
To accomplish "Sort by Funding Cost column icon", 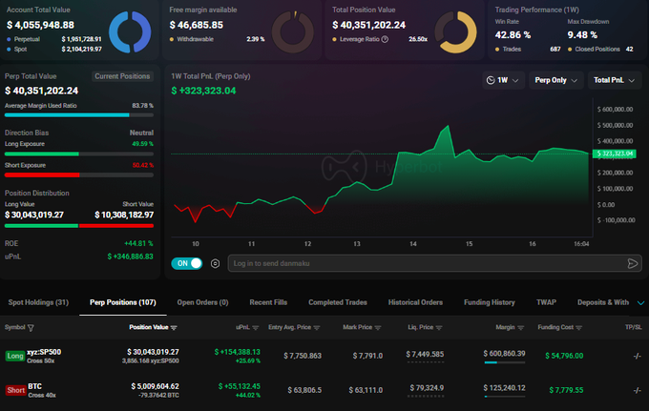I will click(578, 327).
